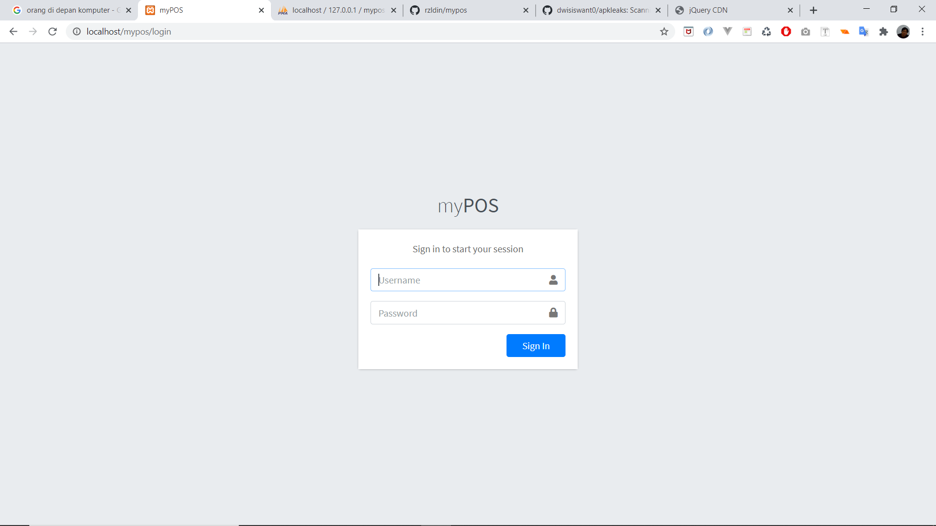Reload the page with the refresh icon
The image size is (936, 526).
[52, 31]
